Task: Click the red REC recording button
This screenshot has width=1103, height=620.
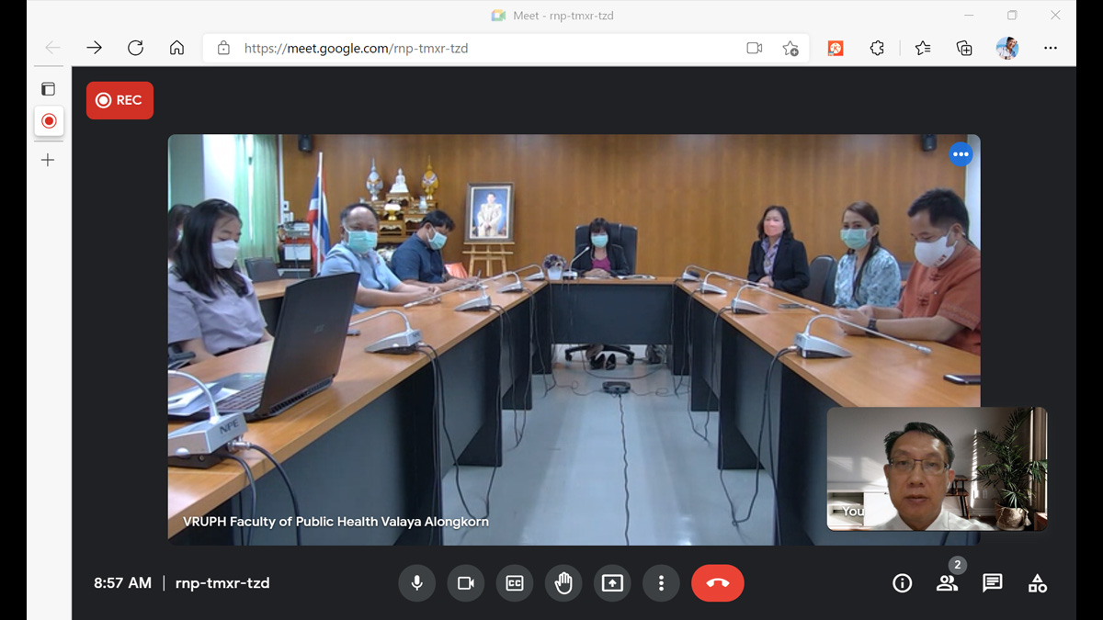Action: click(119, 101)
